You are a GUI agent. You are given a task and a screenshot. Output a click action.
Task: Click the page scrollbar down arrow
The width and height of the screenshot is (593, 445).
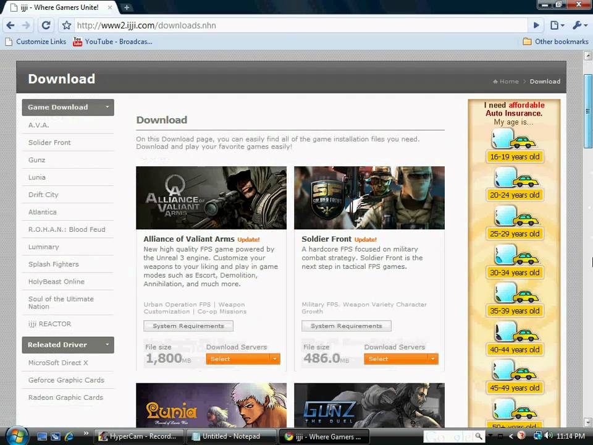tap(587, 422)
